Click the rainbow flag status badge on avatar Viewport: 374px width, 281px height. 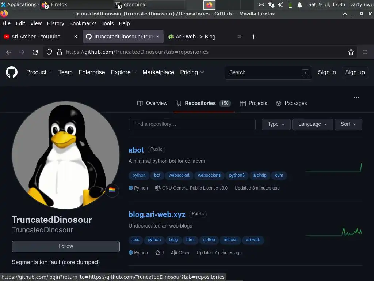click(x=112, y=190)
